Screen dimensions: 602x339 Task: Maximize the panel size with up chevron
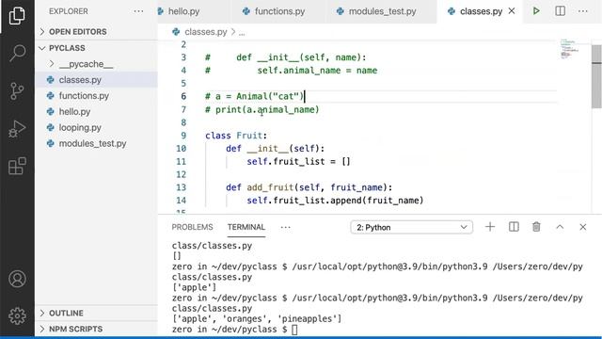[x=560, y=227]
